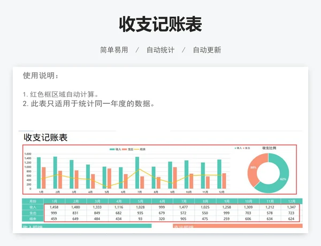Select expense cell 572
This screenshot has width=321, height=246.
tap(184, 213)
